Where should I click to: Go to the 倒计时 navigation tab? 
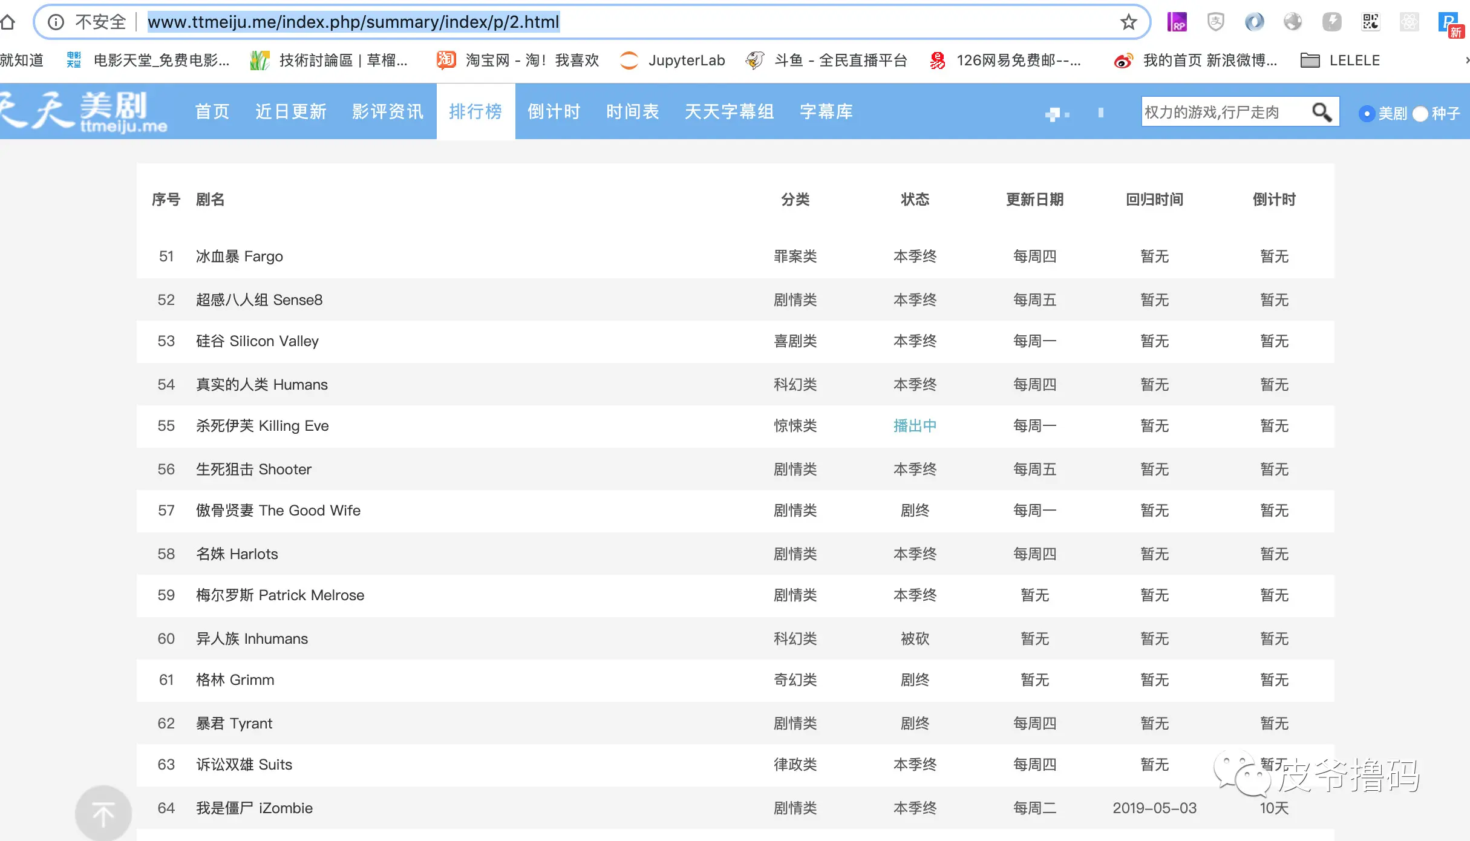point(554,111)
